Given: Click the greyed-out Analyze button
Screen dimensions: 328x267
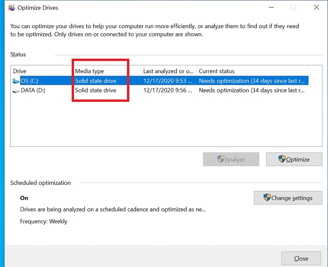Looking at the screenshot, I should coord(231,160).
